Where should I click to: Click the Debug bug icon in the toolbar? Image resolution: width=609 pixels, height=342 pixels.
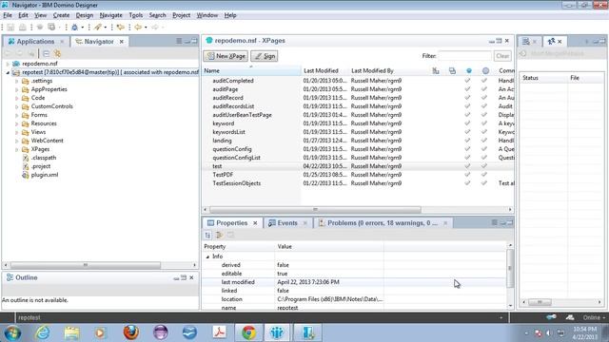tap(74, 28)
